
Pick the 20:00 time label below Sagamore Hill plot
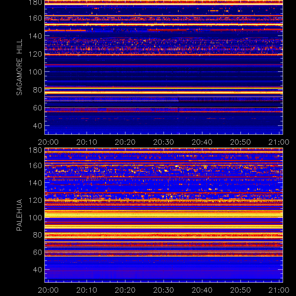tap(48, 142)
